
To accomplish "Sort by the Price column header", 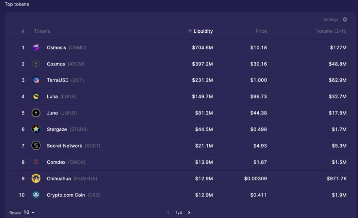I will (261, 31).
